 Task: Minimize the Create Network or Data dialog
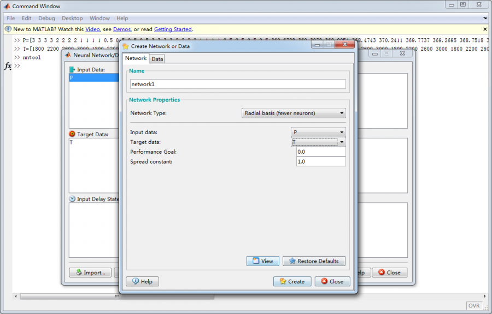point(317,44)
